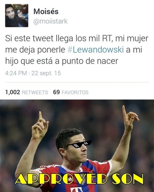Image resolution: width=154 pixels, height=192 pixels.
Task: Click the divider line above retweet stats
Action: (77, 82)
